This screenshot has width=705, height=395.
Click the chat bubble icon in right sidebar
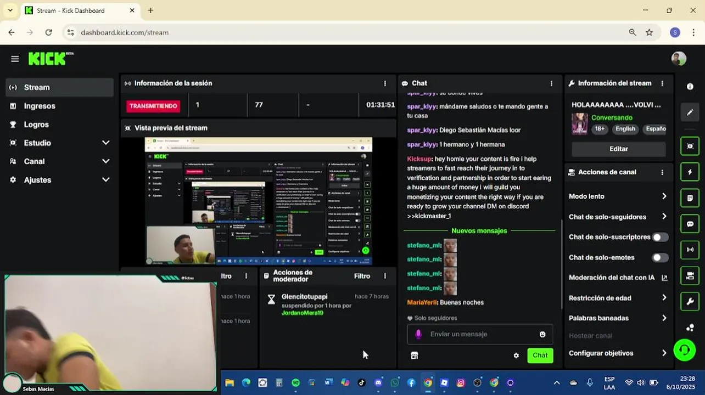690,224
